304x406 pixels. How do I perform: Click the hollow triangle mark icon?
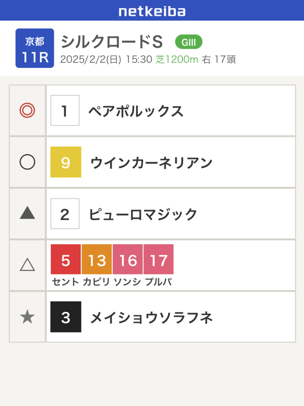pos(27,264)
